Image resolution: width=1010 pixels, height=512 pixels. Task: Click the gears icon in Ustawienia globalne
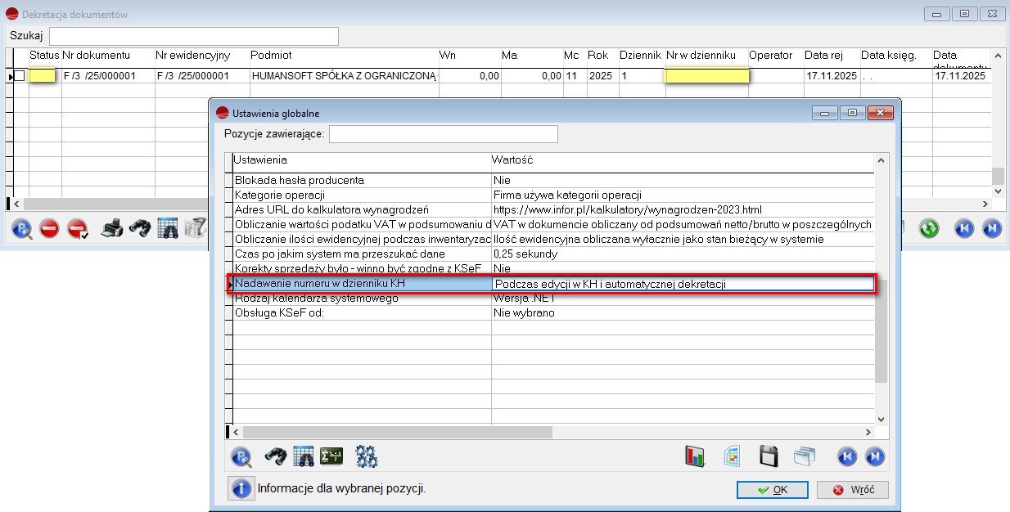366,456
